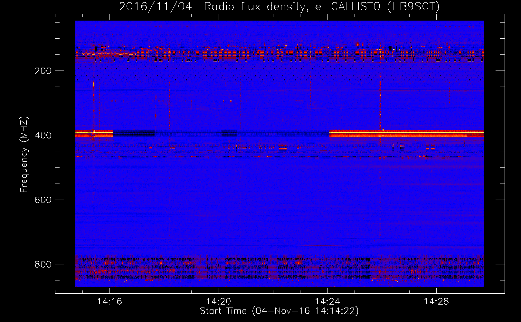This screenshot has width=521, height=322.
Task: Click the '400' frequency tick label
Action: click(43, 135)
